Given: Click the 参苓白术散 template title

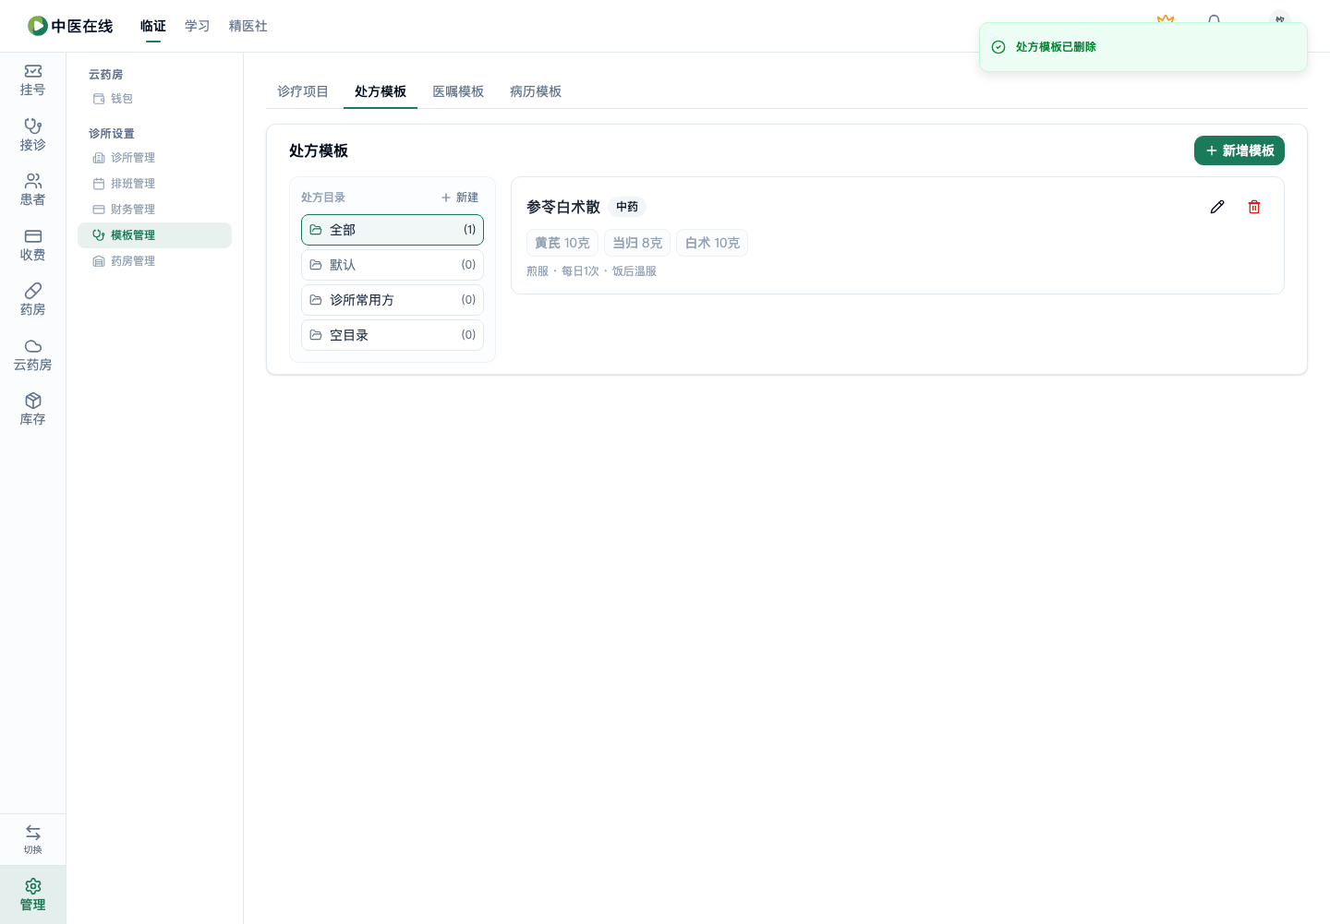Looking at the screenshot, I should click(x=563, y=207).
